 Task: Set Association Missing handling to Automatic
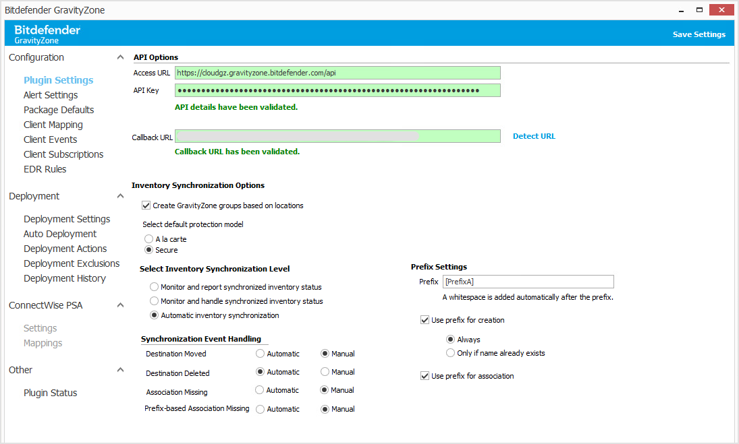pos(260,389)
